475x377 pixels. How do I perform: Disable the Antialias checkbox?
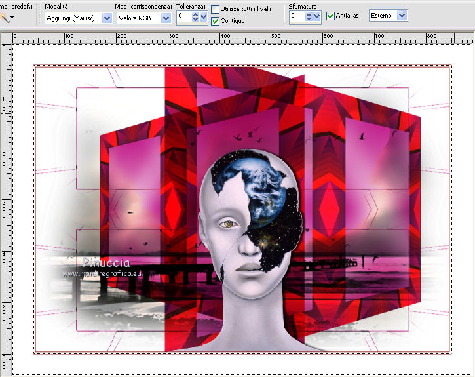(330, 16)
